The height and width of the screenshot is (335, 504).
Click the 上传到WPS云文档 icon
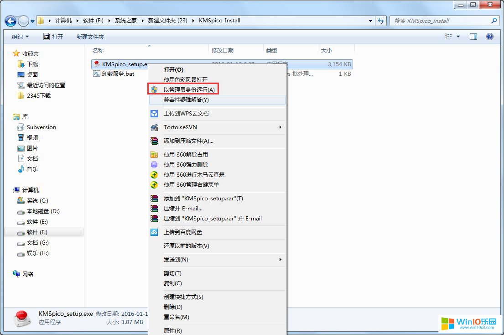(x=154, y=114)
